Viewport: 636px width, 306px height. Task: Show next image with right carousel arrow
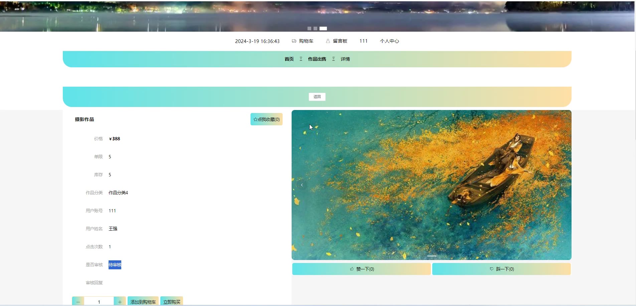point(562,185)
